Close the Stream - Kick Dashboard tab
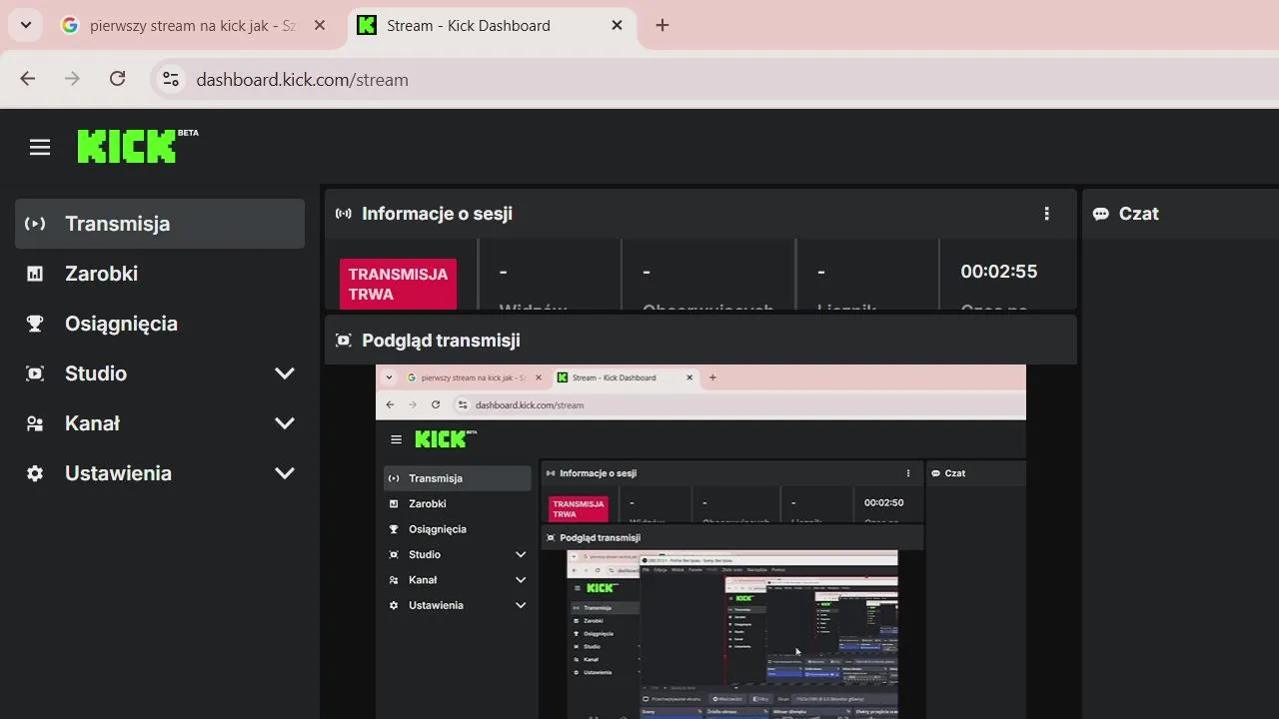This screenshot has width=1279, height=719. click(x=618, y=26)
